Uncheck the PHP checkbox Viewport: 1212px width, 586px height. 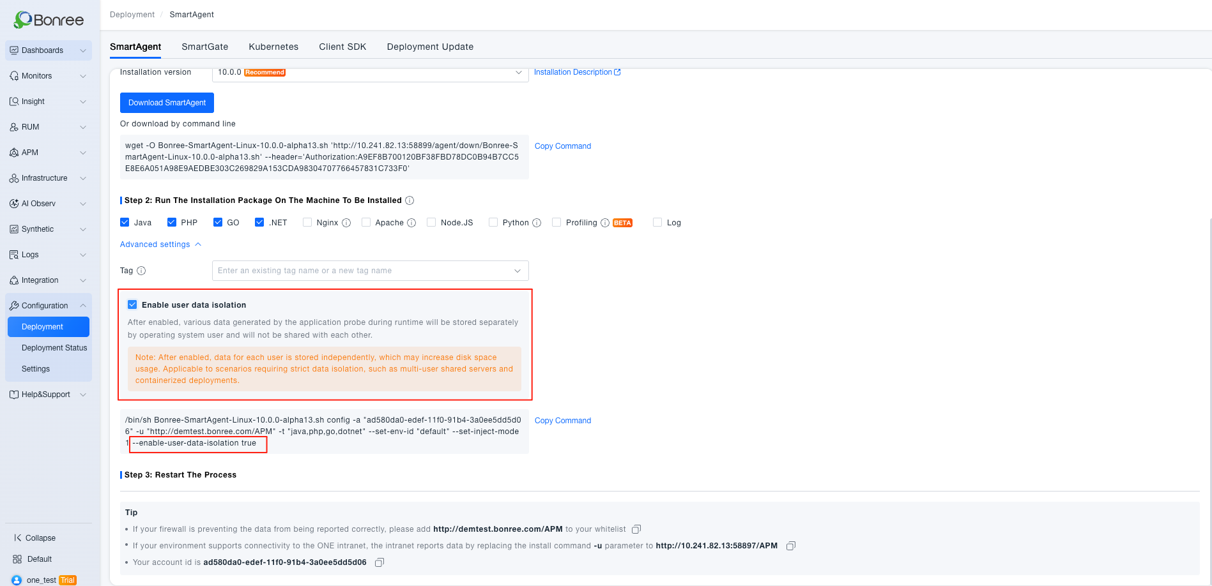coord(172,222)
